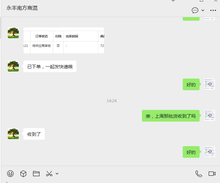Image resolution: width=220 pixels, height=183 pixels.
Task: Open the chat bubble icon in header
Action: tap(195, 10)
